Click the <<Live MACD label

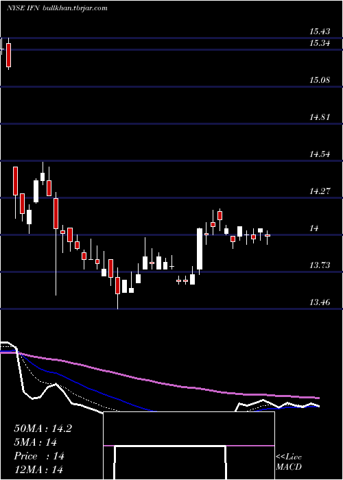click(x=289, y=462)
